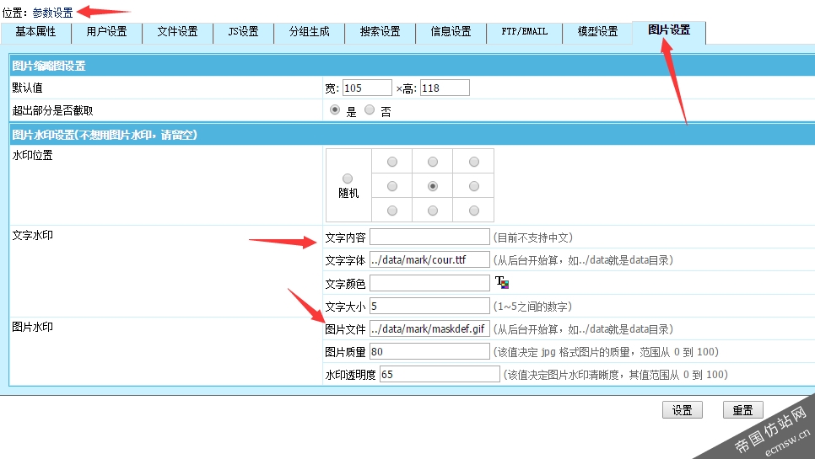Click the 设置 submit button
The width and height of the screenshot is (815, 459).
tap(682, 410)
